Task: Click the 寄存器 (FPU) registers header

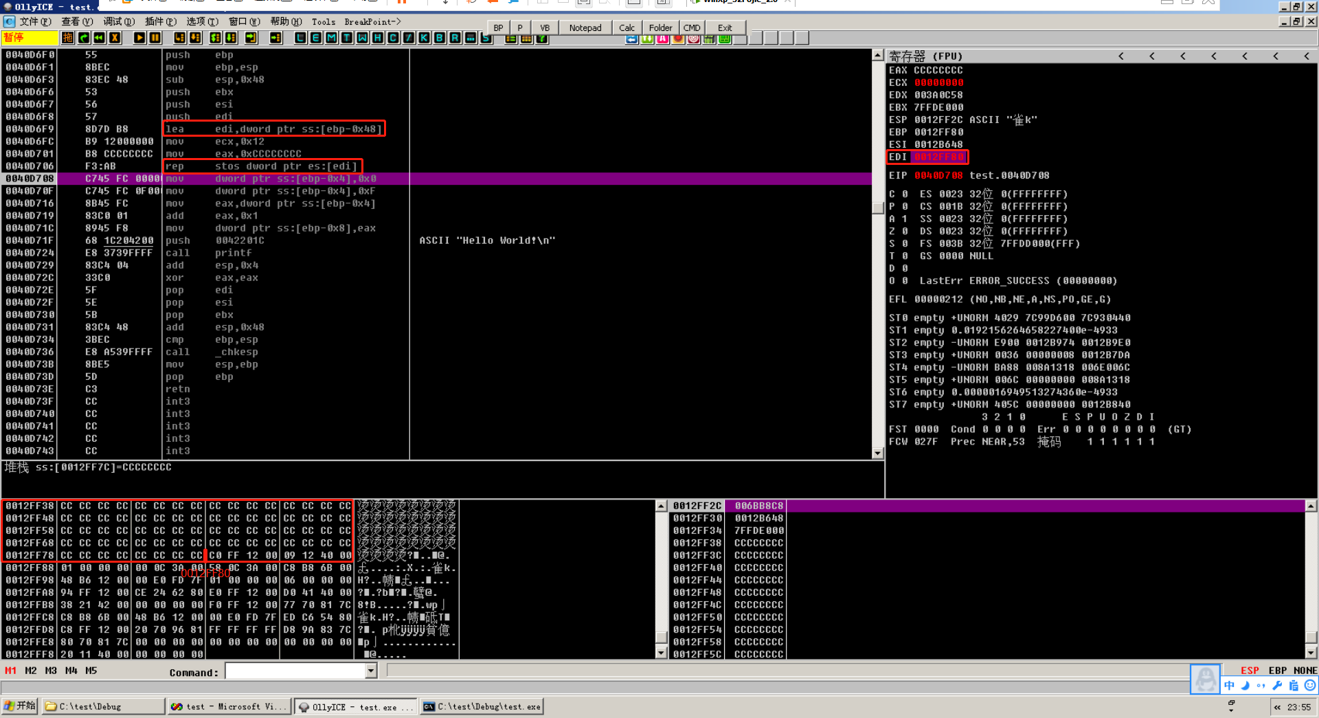Action: (x=925, y=56)
